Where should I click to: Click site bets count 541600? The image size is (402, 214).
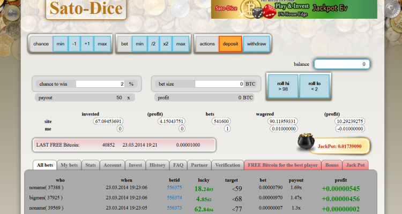click(x=221, y=121)
